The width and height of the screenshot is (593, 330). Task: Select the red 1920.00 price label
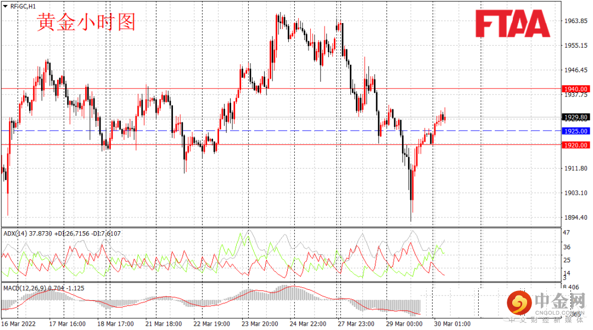(x=575, y=145)
